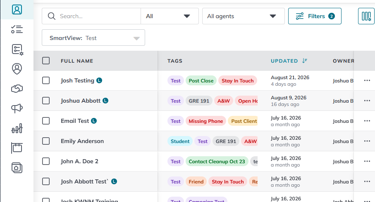Open the megaphone Campaigns sidebar icon

tap(17, 108)
